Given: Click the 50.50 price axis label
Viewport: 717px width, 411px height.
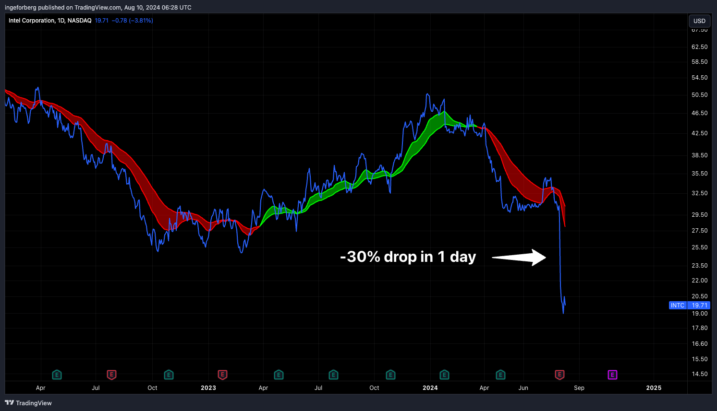Looking at the screenshot, I should coord(700,95).
